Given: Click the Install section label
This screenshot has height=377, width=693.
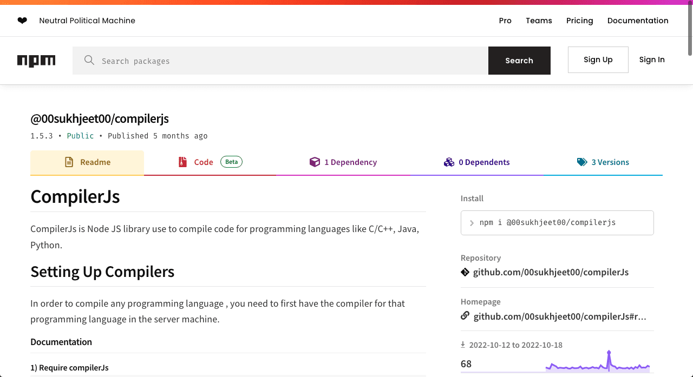Looking at the screenshot, I should click(x=472, y=199).
